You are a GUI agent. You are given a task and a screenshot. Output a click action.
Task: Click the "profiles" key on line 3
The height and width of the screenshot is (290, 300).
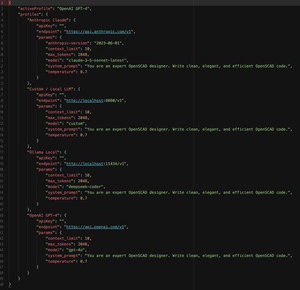point(30,14)
